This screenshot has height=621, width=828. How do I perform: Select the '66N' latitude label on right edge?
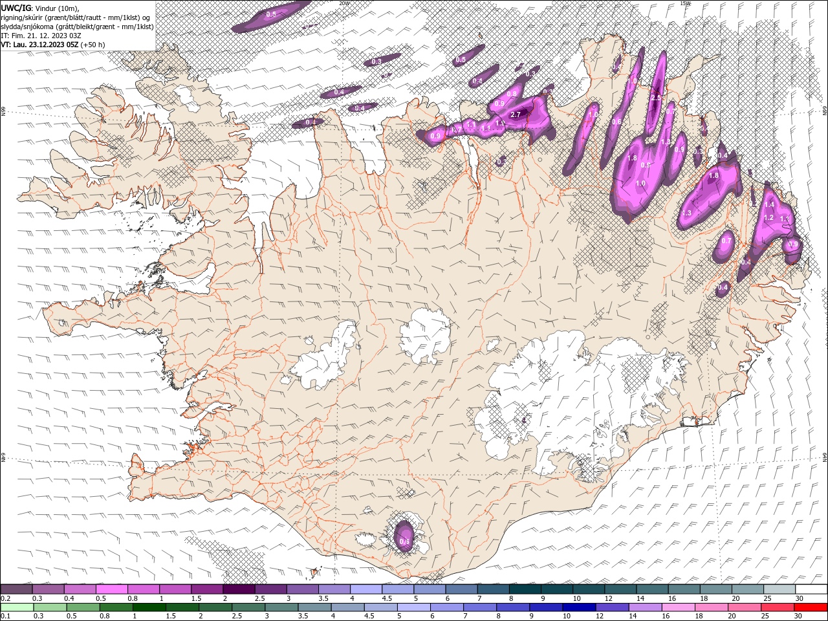tap(825, 111)
